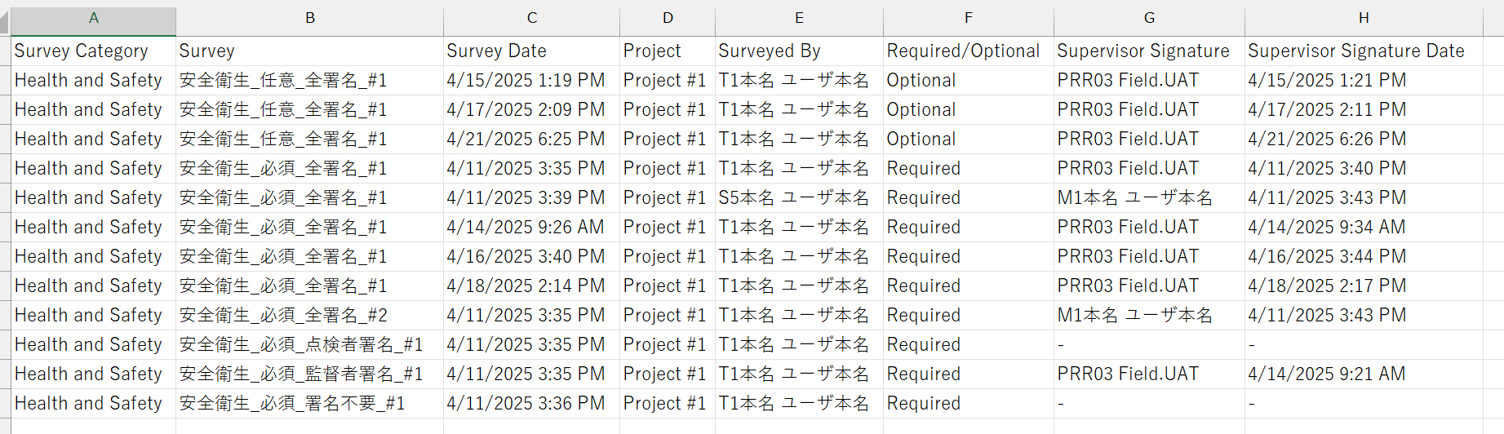Screen dimensions: 1504x434
Task: Select survey cell 安全衛生_必須_監督者署名_#1
Action: pos(310,374)
